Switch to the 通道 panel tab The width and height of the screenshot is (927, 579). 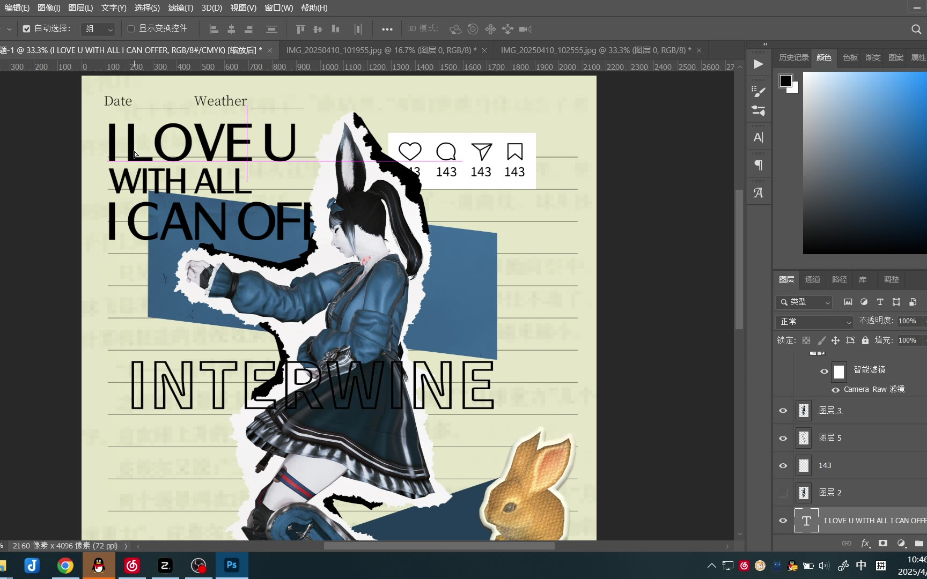(x=812, y=279)
